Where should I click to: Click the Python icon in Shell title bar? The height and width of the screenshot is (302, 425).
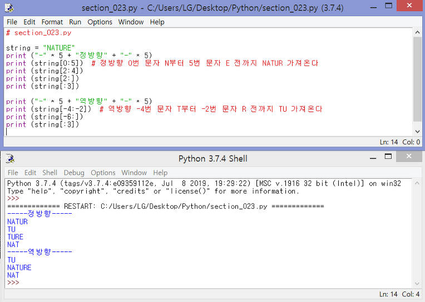coord(10,159)
